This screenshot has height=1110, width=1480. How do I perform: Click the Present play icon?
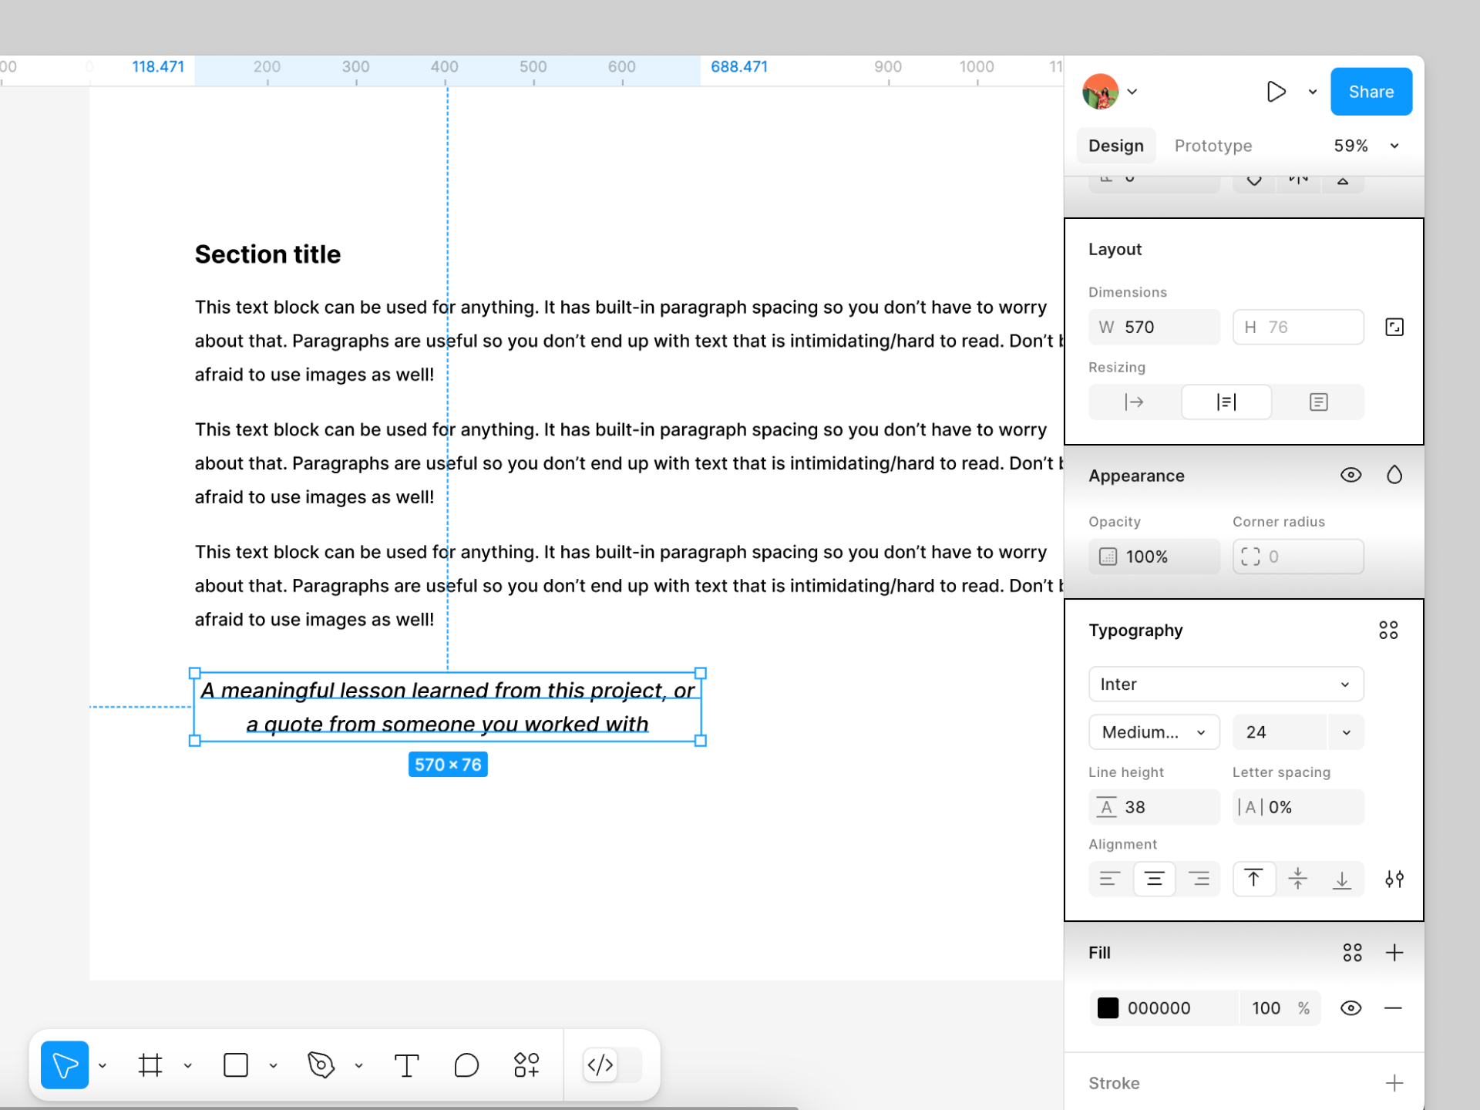pyautogui.click(x=1276, y=92)
